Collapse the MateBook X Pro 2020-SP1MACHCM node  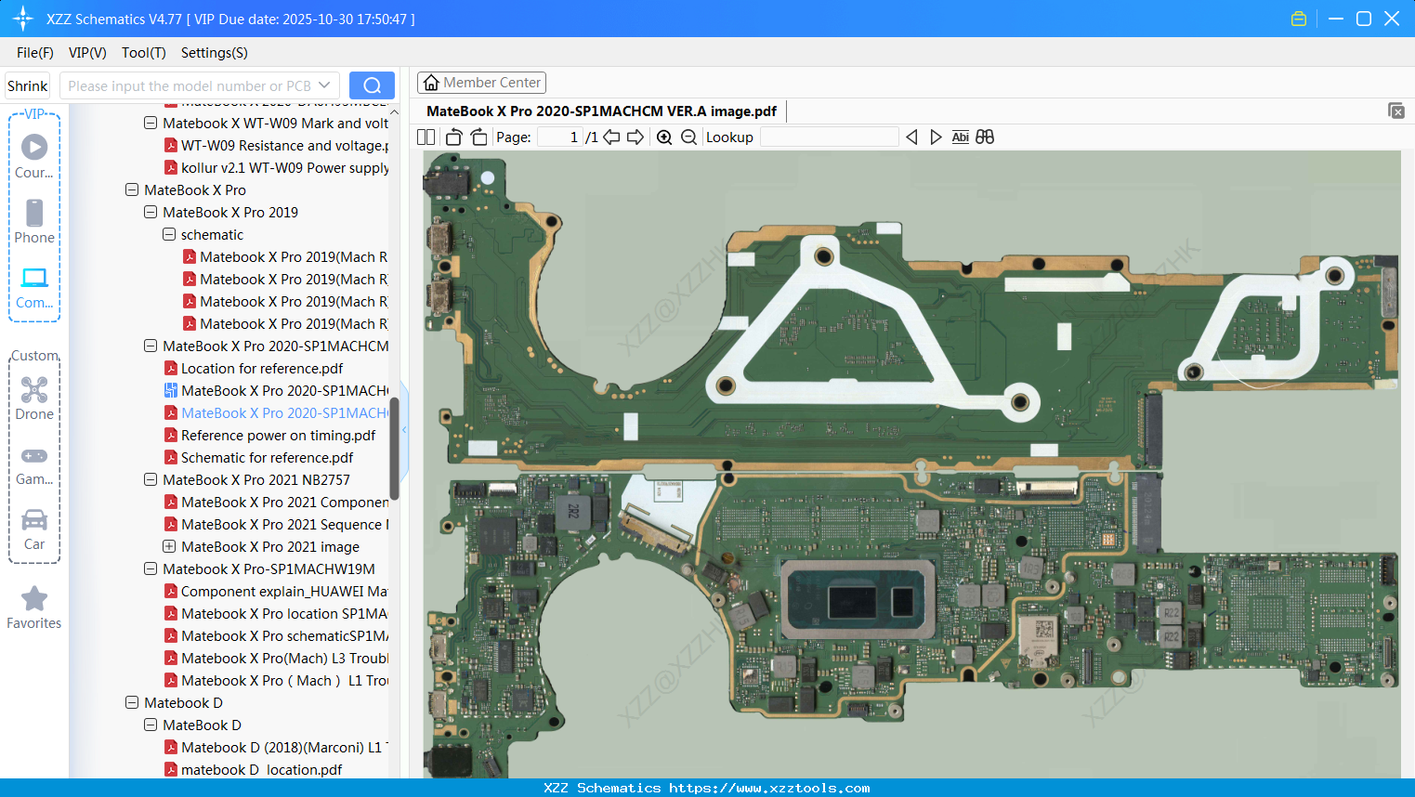click(151, 346)
